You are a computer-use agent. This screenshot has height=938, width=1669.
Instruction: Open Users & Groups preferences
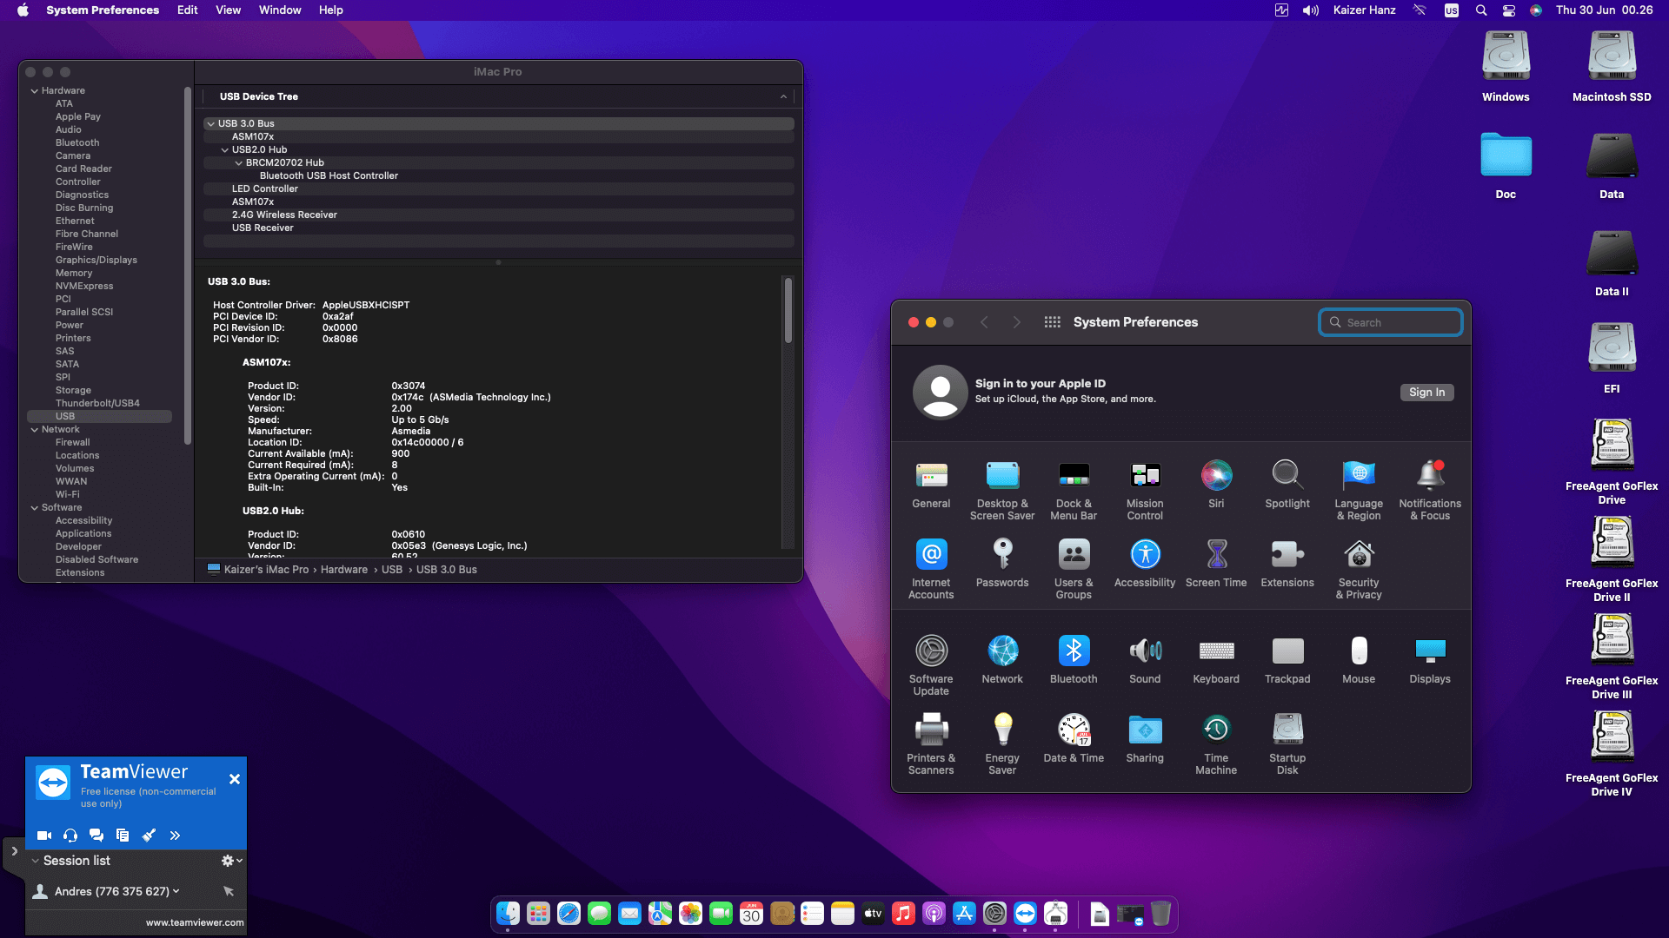pyautogui.click(x=1073, y=555)
